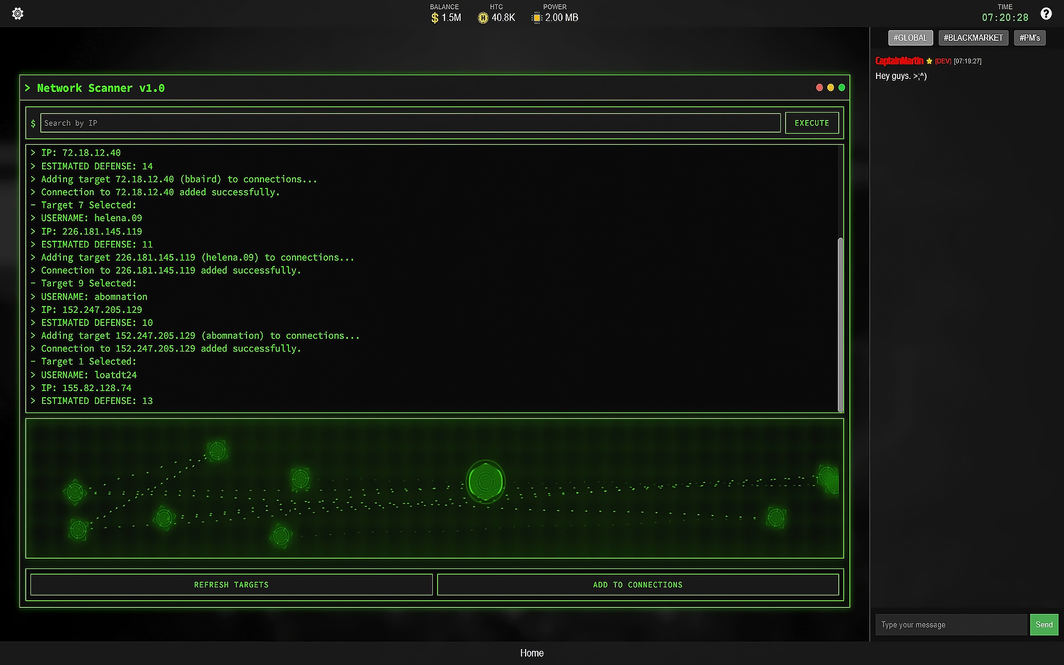Focus the Search by IP field
The width and height of the screenshot is (1064, 665).
point(410,123)
